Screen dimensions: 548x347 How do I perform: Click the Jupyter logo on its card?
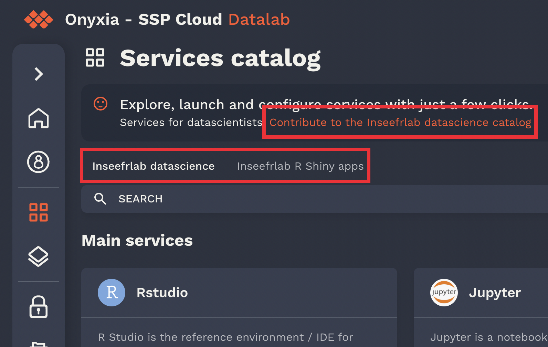[444, 293]
